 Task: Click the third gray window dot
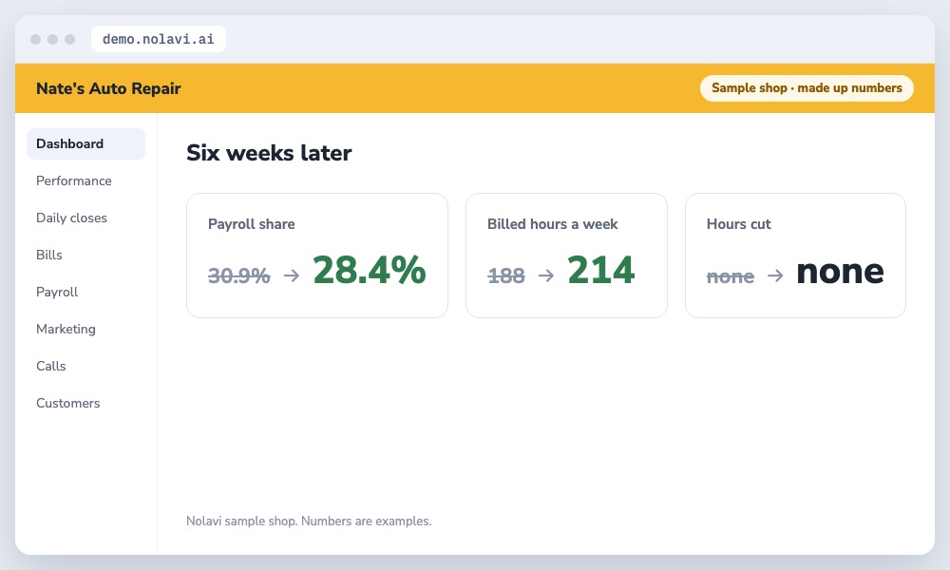point(69,39)
